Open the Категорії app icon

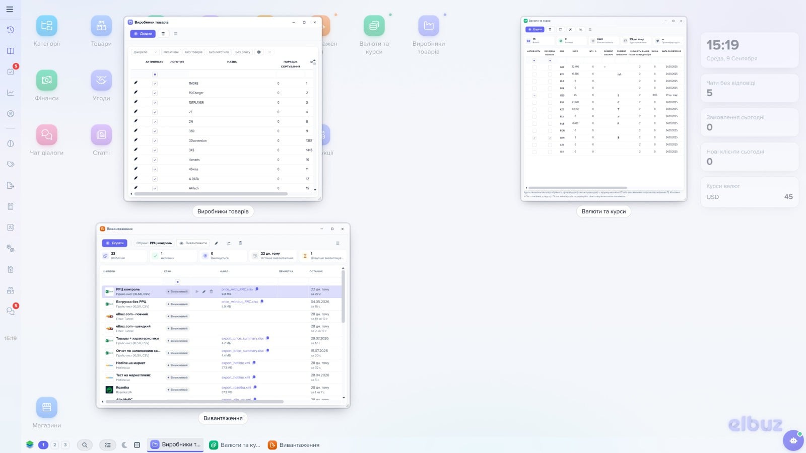(x=46, y=26)
